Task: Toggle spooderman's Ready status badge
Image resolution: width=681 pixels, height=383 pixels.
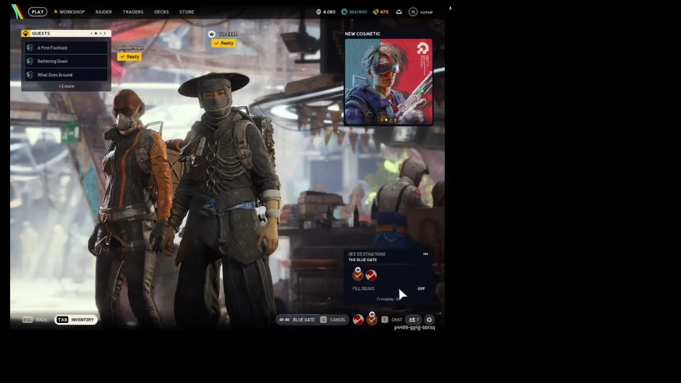Action: [129, 56]
